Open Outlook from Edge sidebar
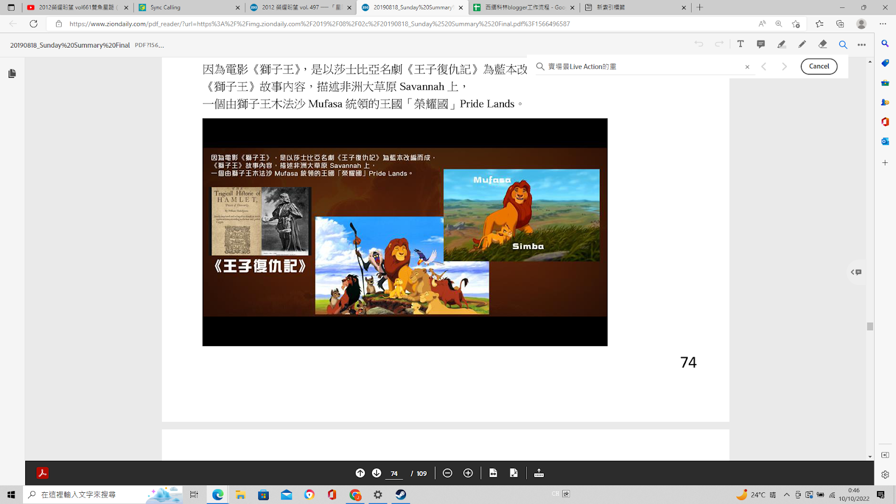This screenshot has height=504, width=896. 885,141
